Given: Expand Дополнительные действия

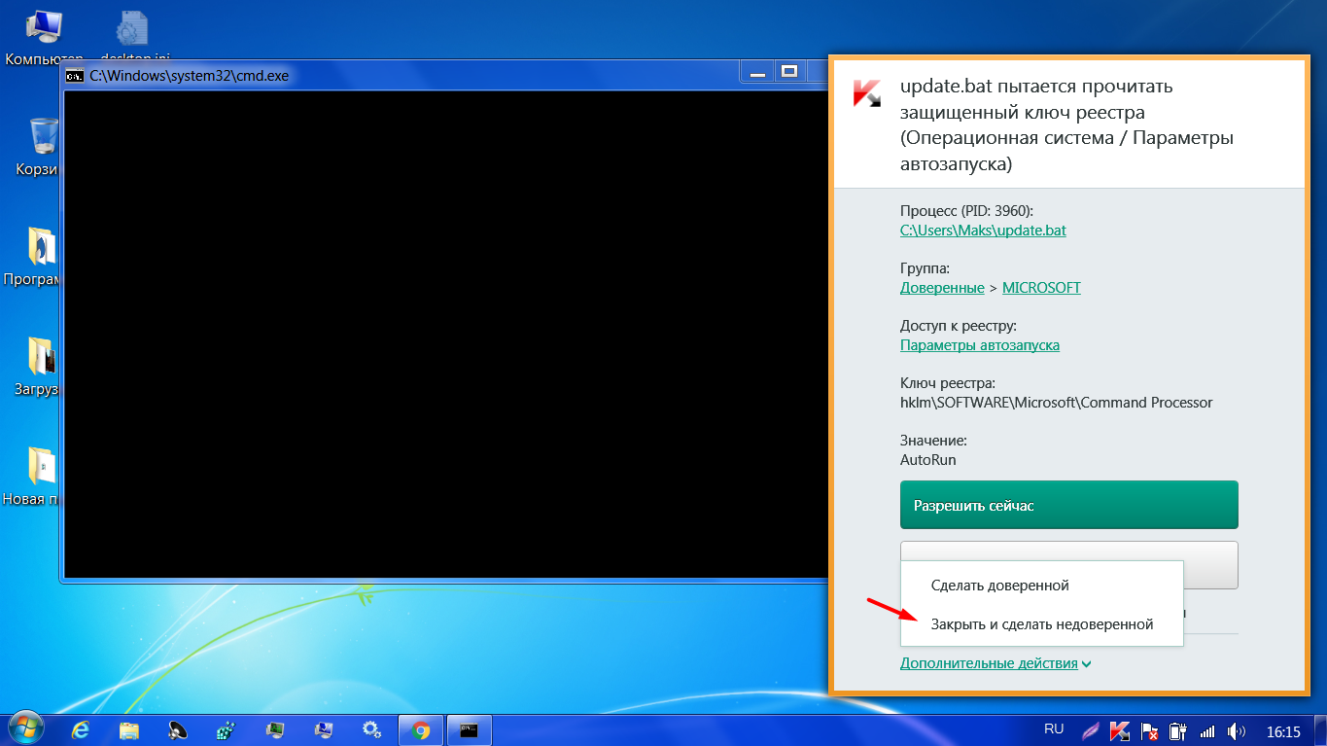Looking at the screenshot, I should click(x=995, y=663).
